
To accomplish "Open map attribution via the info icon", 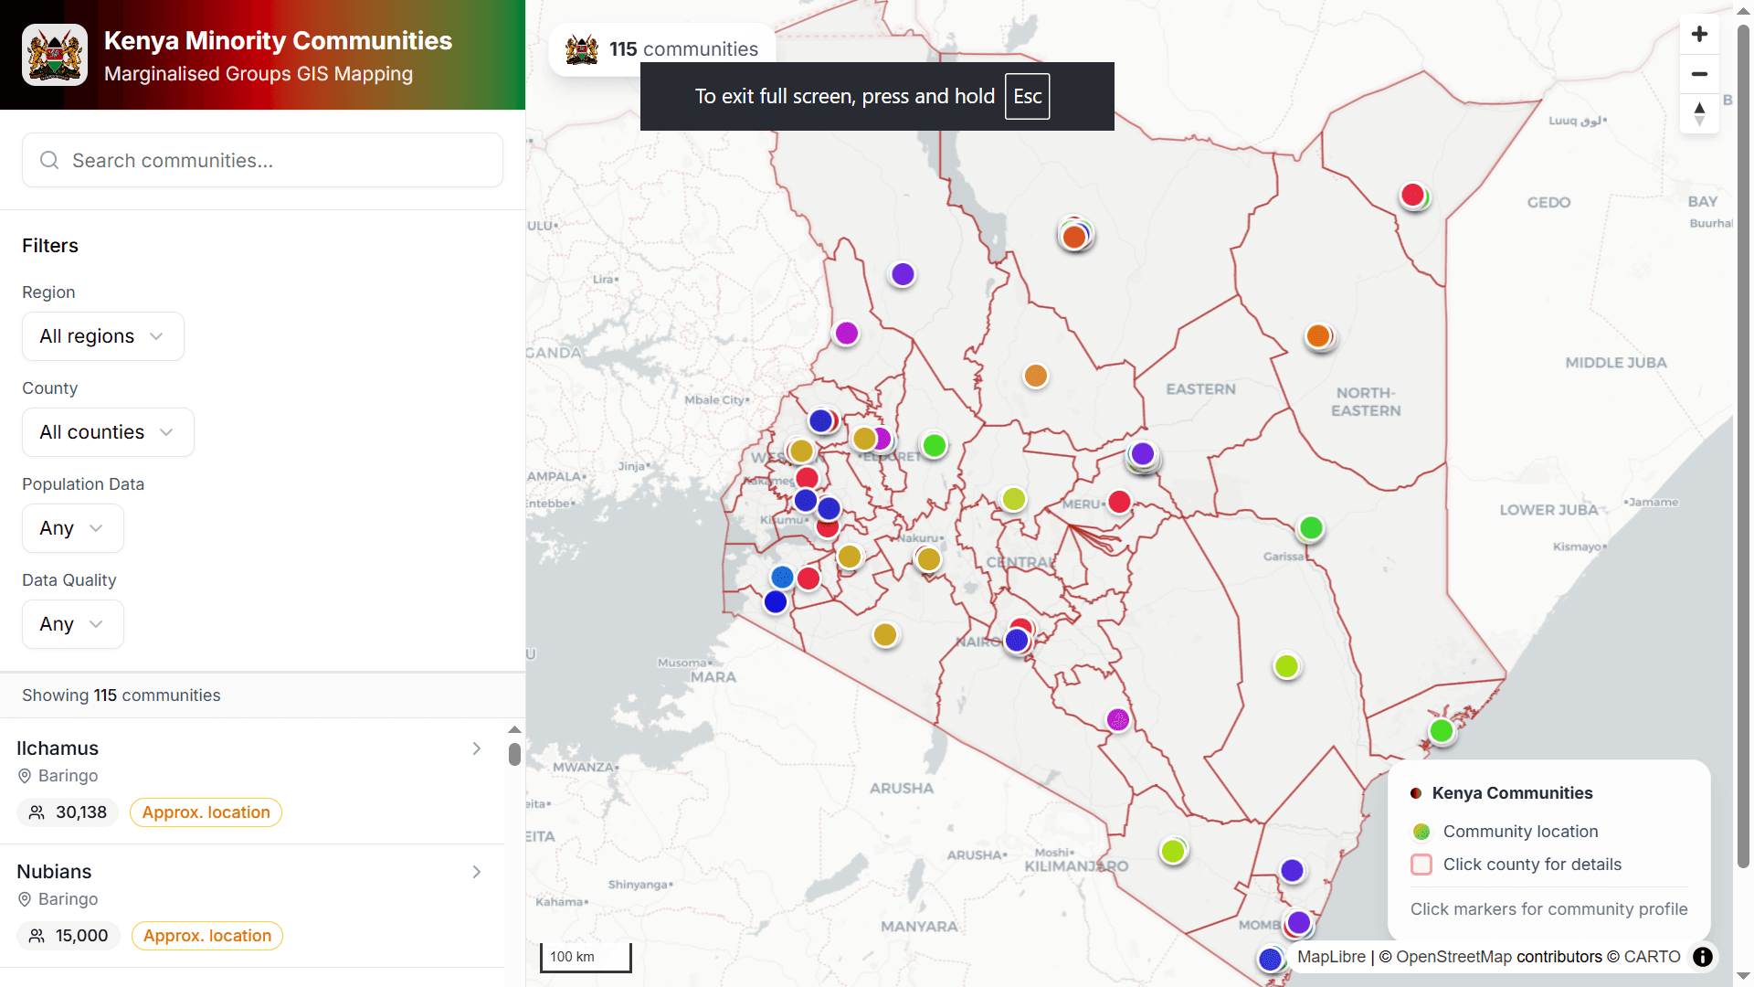I will pos(1702,957).
